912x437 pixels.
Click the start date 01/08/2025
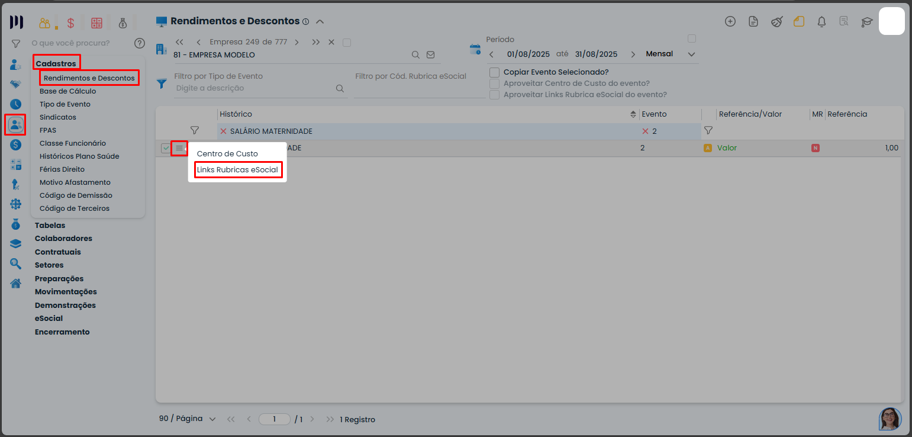click(x=528, y=54)
